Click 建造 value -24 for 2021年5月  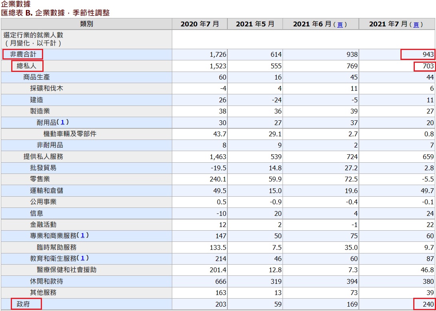(x=277, y=100)
